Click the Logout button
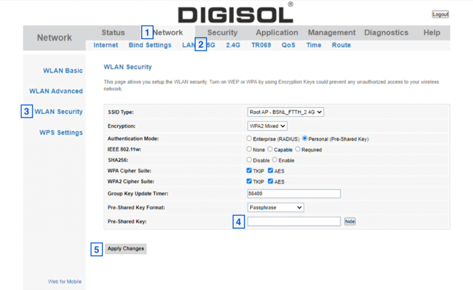The image size is (473, 290). [x=440, y=14]
